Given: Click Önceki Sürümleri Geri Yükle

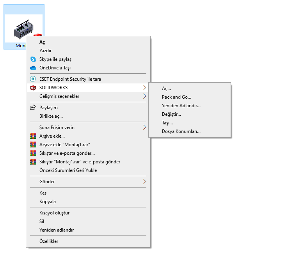Looking at the screenshot, I should pos(68,170).
